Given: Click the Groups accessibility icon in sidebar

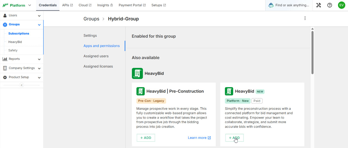Looking at the screenshot, I should (x=5, y=25).
